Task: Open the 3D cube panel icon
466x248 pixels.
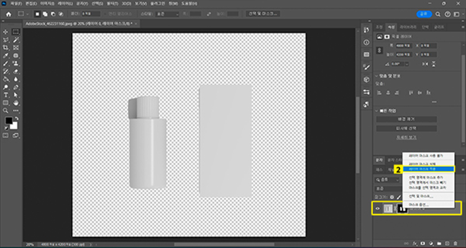Action: coord(367,79)
